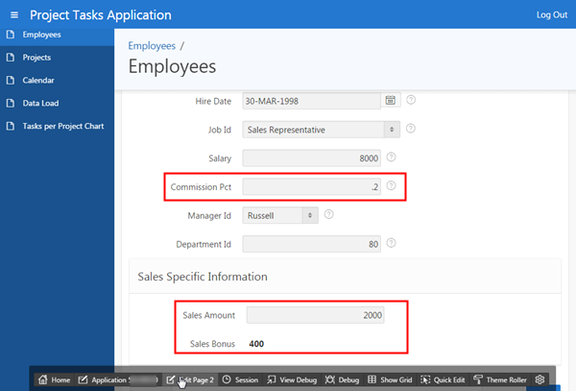Click into the Commission Pct field
This screenshot has width=576, height=391.
pyautogui.click(x=311, y=187)
